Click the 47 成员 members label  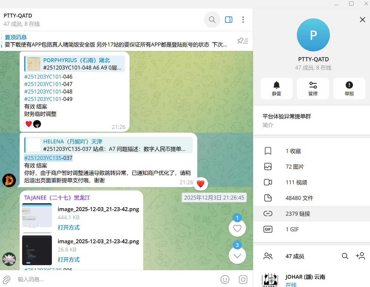pyautogui.click(x=295, y=256)
